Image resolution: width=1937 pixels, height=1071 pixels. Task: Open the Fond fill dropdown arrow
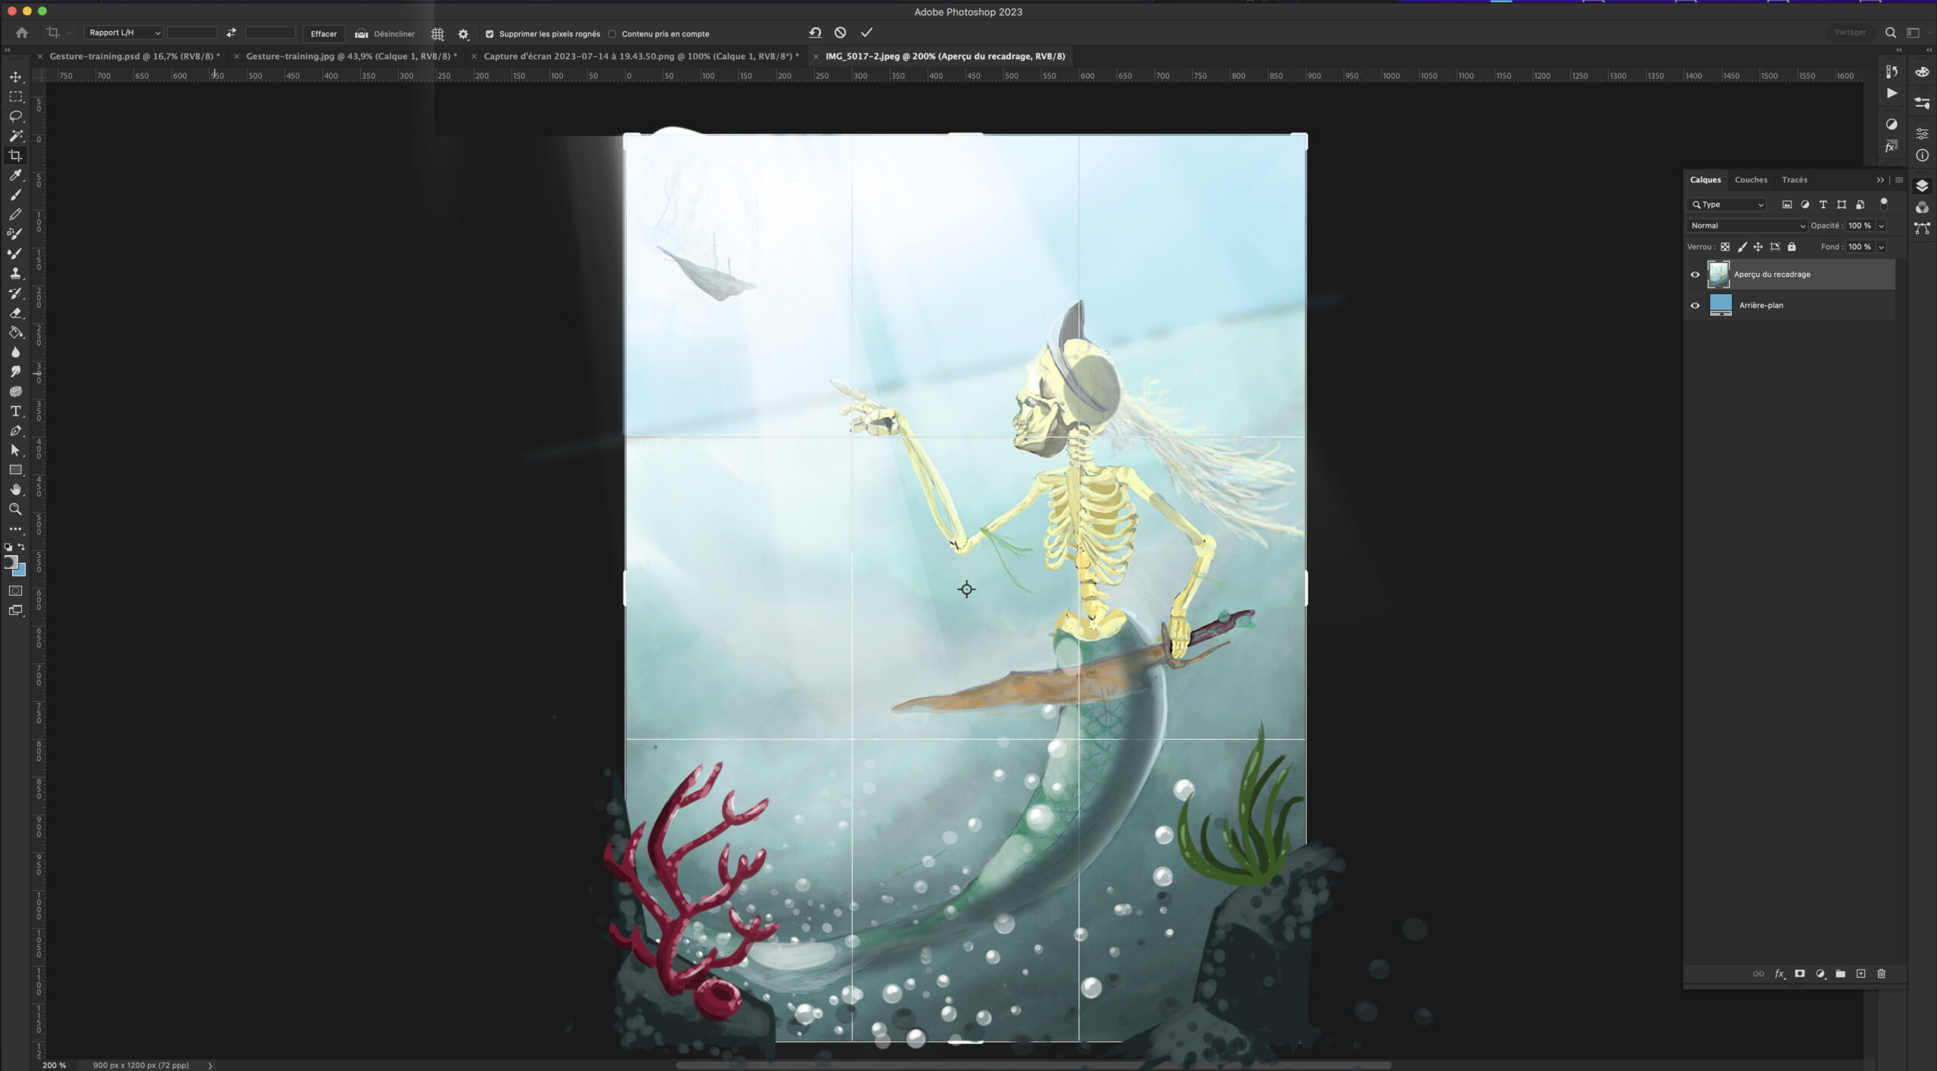(x=1881, y=247)
